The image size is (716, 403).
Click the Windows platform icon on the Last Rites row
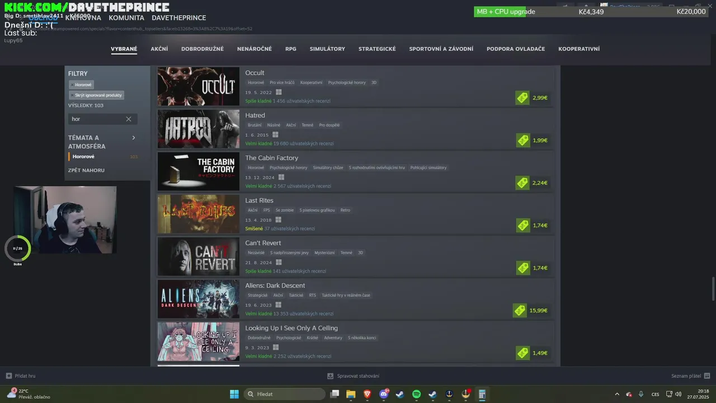[x=278, y=220]
